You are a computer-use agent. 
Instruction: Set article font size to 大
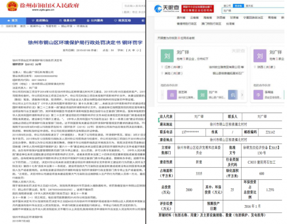point(130,51)
